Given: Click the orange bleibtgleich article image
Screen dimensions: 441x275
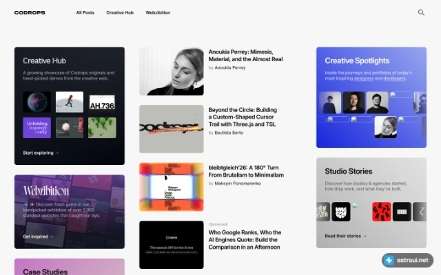Looking at the screenshot, I should pyautogui.click(x=172, y=187).
